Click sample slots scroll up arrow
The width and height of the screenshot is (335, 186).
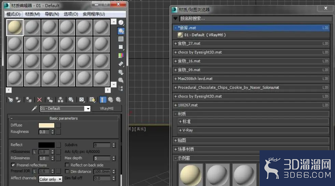pos(114,21)
